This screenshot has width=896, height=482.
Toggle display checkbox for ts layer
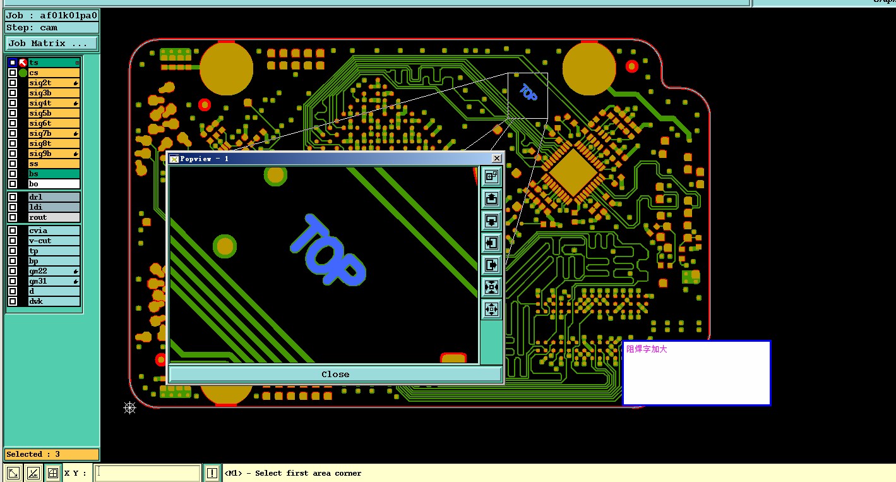(x=13, y=63)
